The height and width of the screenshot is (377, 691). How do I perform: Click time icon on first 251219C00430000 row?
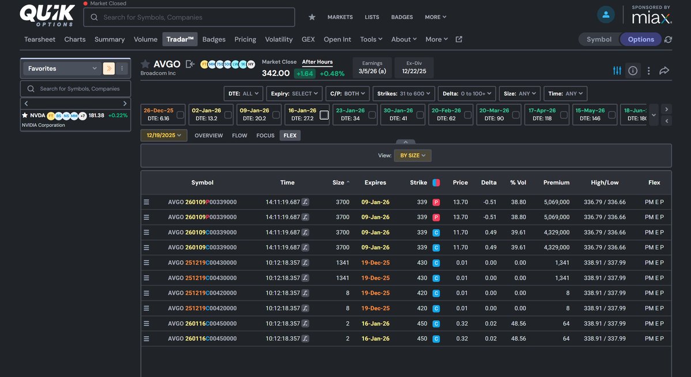(305, 263)
